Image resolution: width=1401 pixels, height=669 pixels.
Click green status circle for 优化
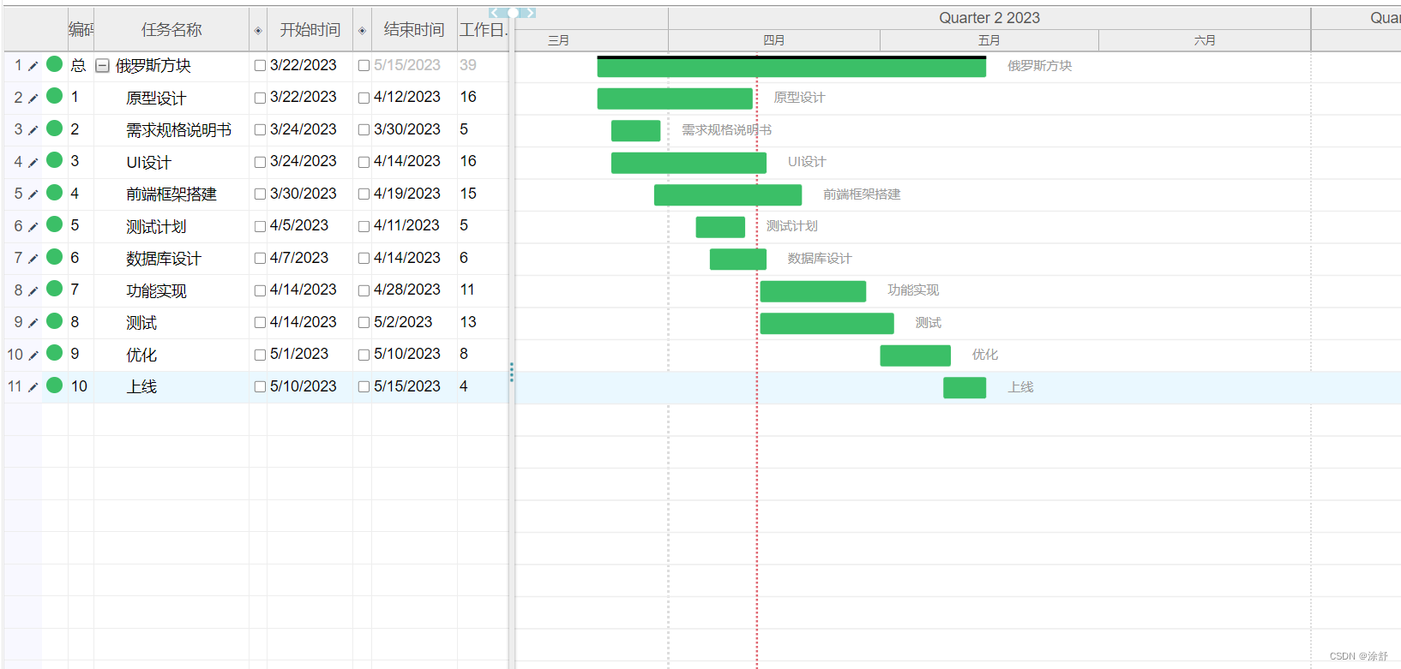(x=55, y=353)
